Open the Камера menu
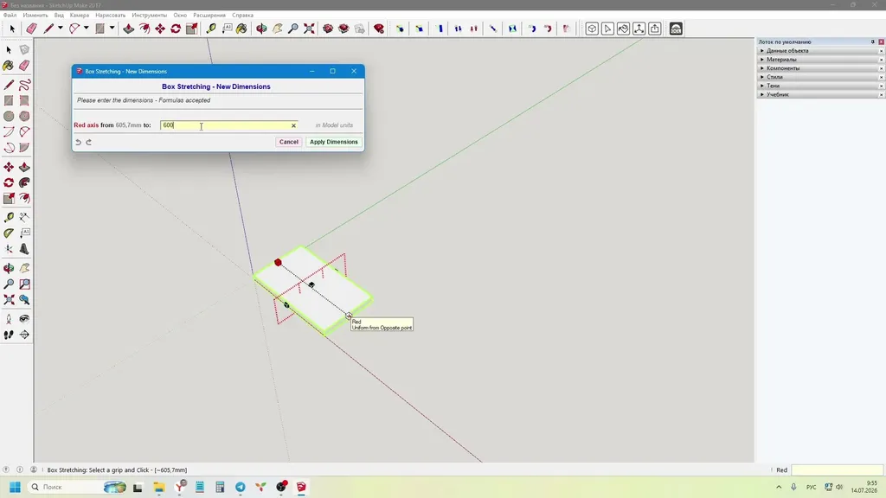This screenshot has width=886, height=498. click(79, 16)
